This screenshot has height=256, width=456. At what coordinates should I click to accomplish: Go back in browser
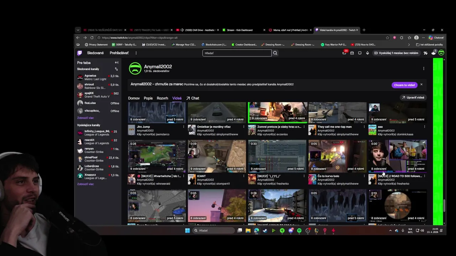(78, 38)
